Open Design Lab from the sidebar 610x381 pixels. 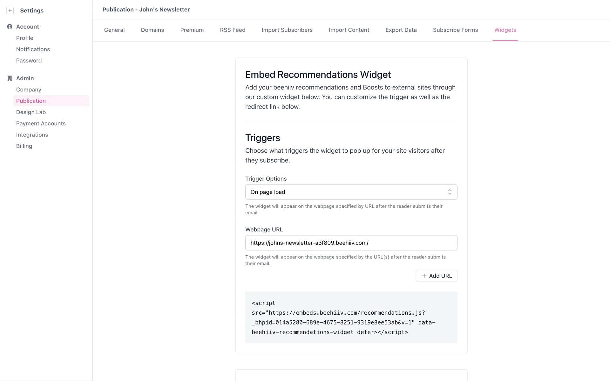31,112
